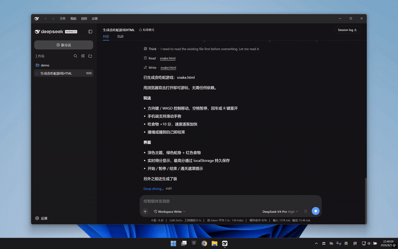Open the Workspace Write permission dropdown

pyautogui.click(x=170, y=211)
